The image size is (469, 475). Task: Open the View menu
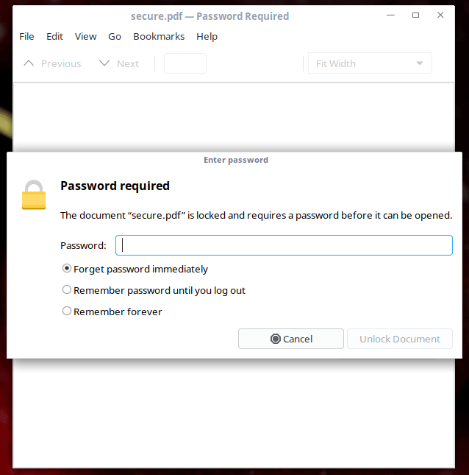pyautogui.click(x=85, y=36)
